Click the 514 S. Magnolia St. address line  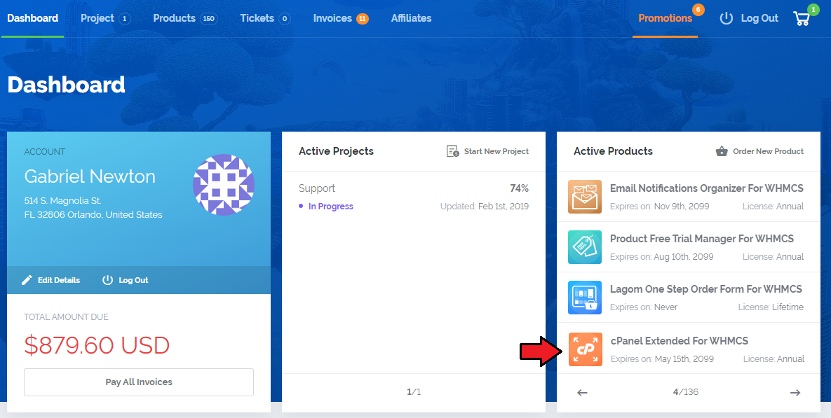(x=62, y=201)
